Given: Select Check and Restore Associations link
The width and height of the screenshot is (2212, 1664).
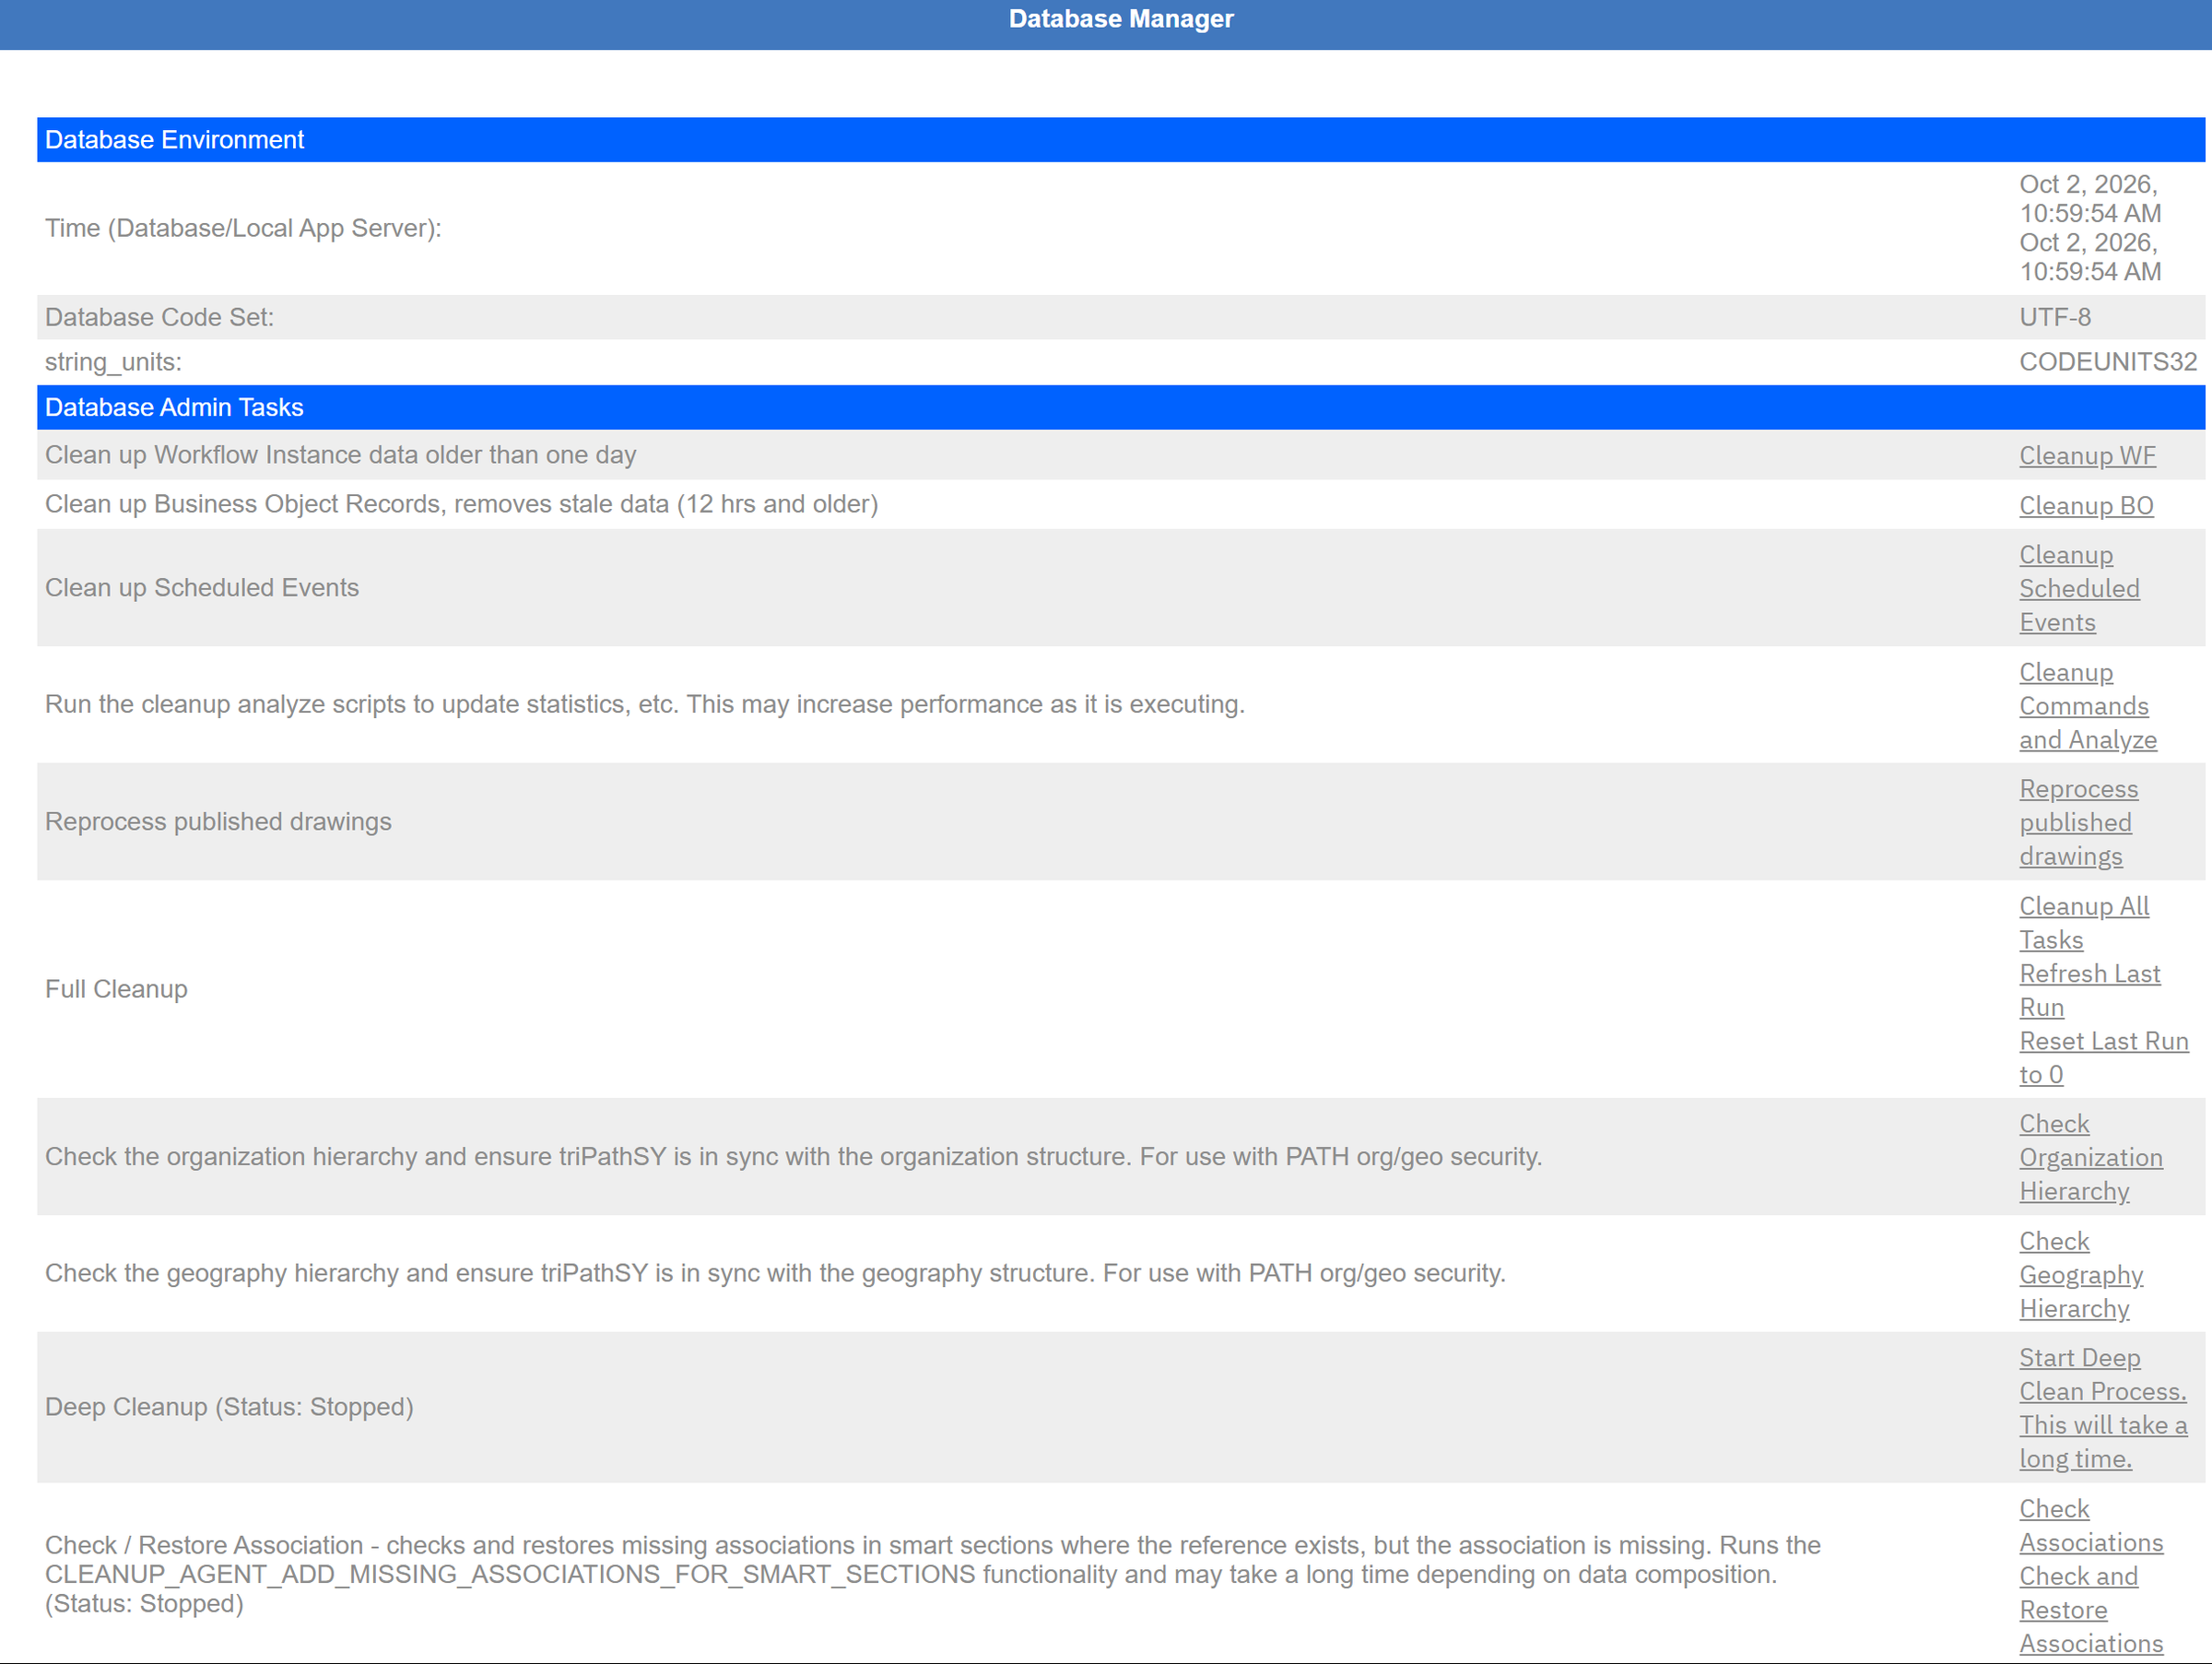Looking at the screenshot, I should coord(2091,1610).
